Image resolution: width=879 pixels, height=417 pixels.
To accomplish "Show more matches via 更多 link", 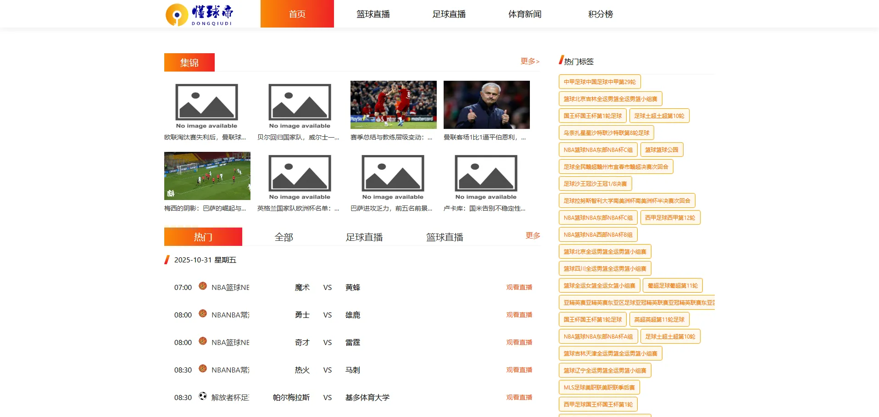I will [533, 235].
